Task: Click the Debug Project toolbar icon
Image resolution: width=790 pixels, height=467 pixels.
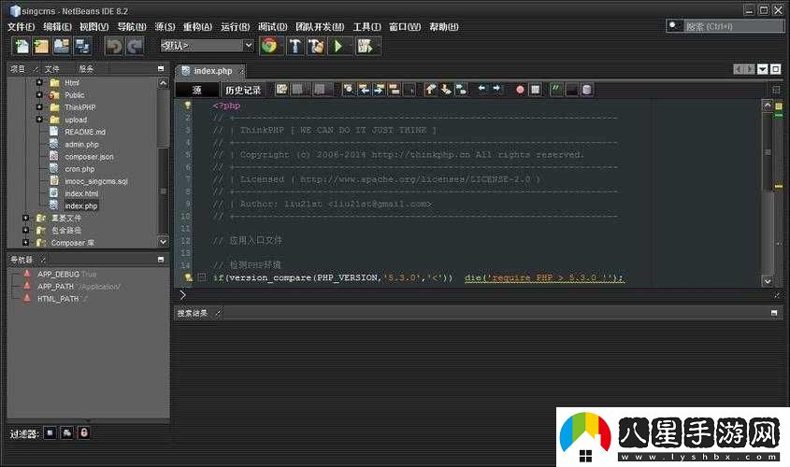Action: click(365, 47)
